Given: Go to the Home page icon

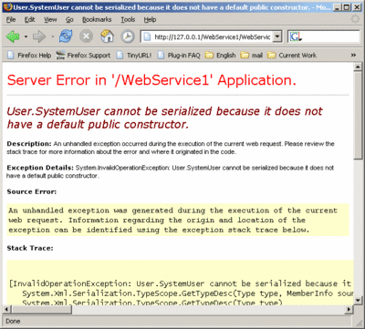Looking at the screenshot, I should (107, 36).
